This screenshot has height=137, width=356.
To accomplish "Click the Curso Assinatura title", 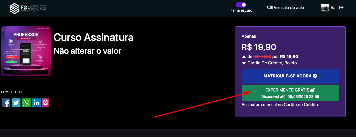I will pos(93,38).
